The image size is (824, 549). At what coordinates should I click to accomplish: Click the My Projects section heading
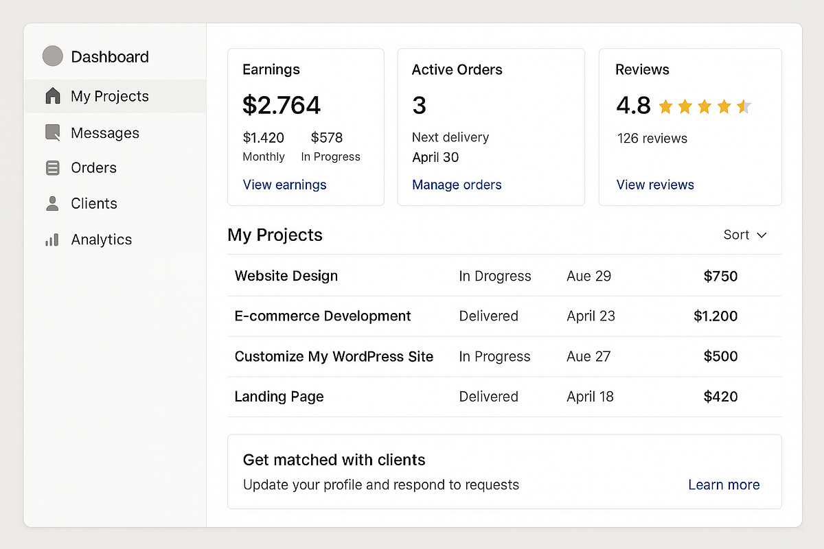point(275,235)
